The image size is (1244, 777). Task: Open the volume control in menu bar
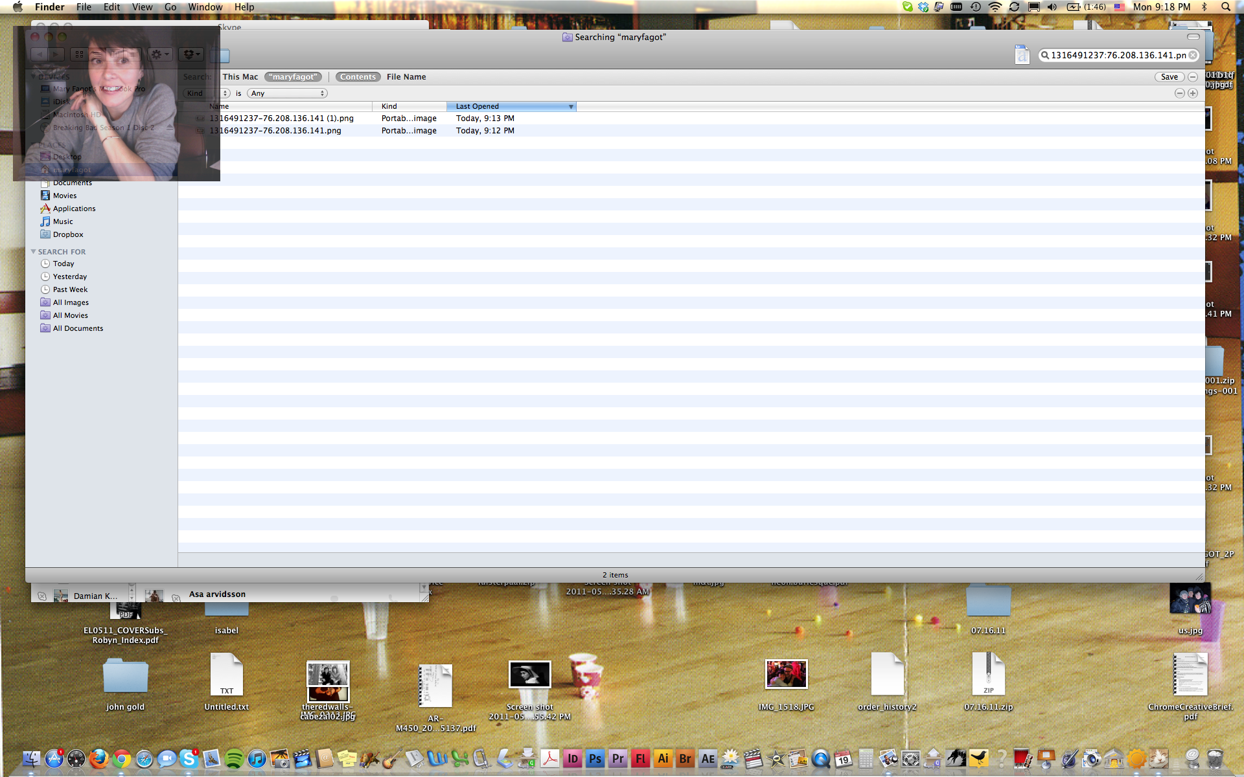[1052, 7]
